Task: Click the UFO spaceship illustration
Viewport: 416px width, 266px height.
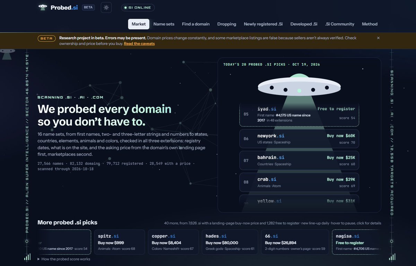Action: [x=299, y=85]
